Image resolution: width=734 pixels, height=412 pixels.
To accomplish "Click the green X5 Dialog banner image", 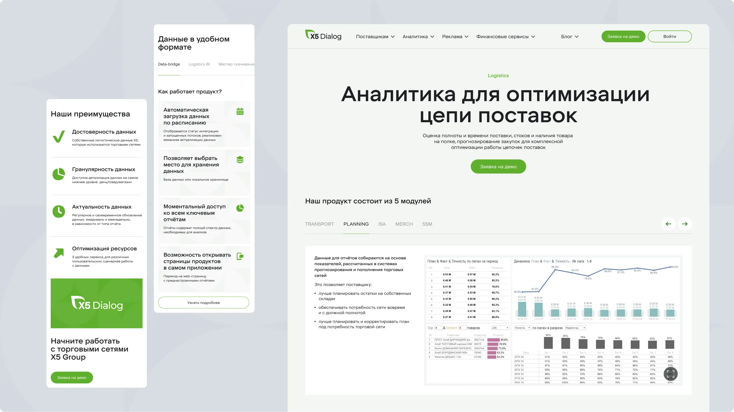I will click(97, 303).
